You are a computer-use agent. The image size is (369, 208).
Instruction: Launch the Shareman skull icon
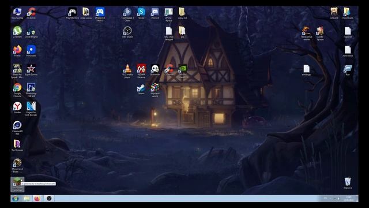click(x=155, y=70)
